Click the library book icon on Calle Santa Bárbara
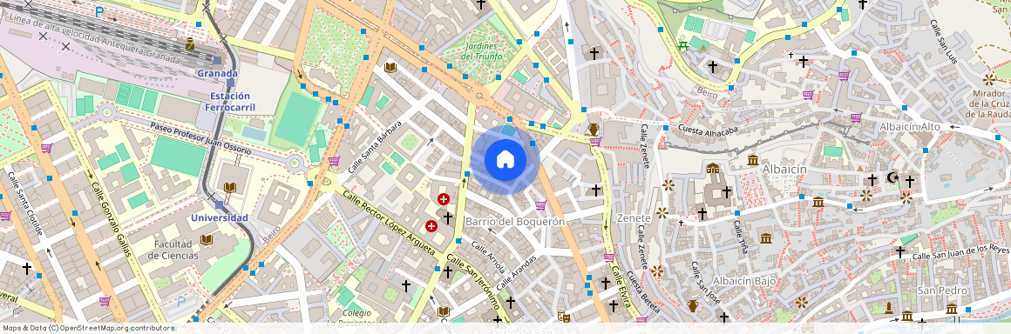Screen dimensions: 1011x334 [x=390, y=67]
